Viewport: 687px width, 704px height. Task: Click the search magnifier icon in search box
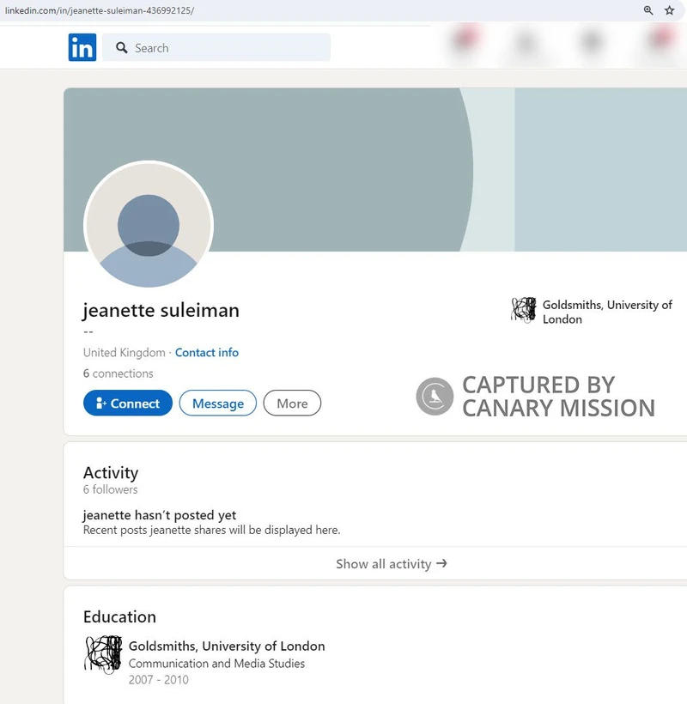point(121,47)
